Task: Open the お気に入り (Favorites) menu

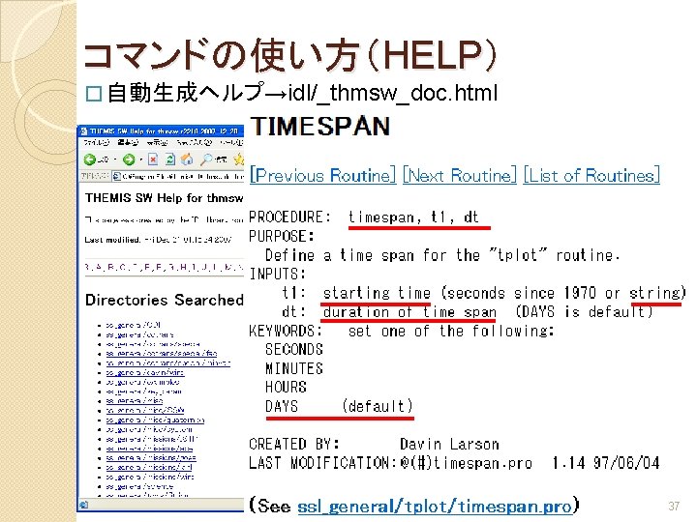Action: click(194, 143)
